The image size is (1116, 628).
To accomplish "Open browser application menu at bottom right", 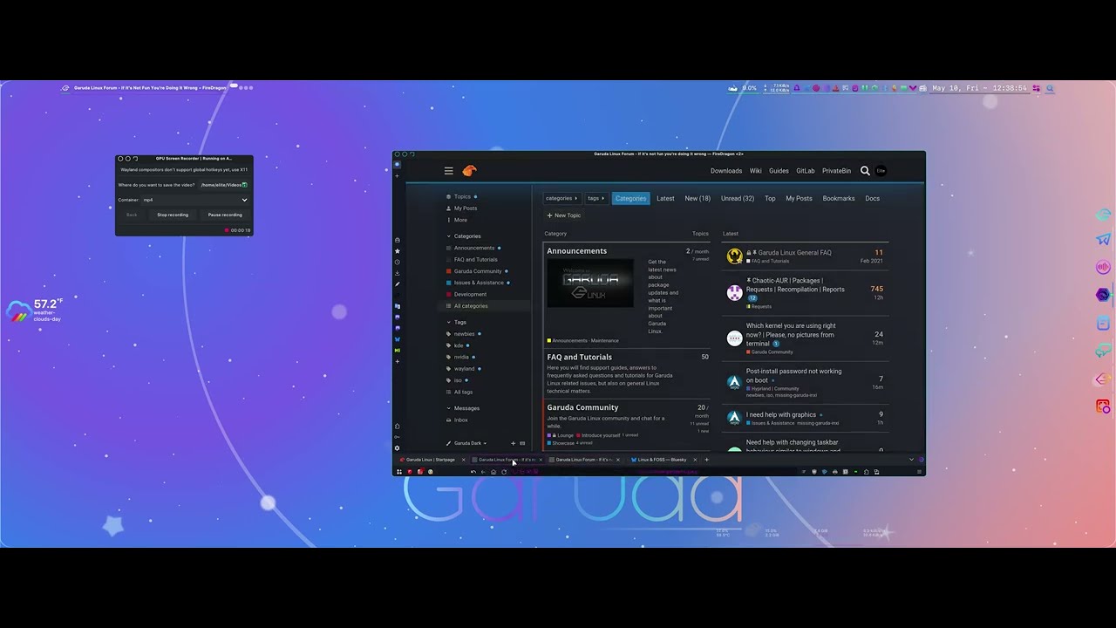I will coord(919,472).
